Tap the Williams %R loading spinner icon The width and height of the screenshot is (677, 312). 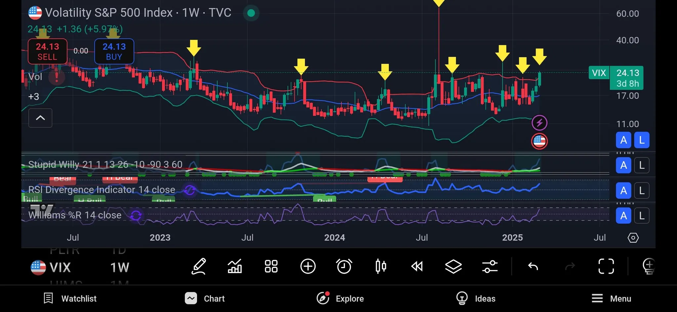136,216
